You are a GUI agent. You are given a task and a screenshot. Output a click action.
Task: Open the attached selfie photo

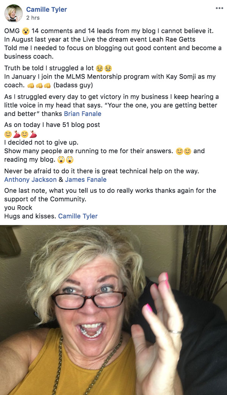pos(113,310)
